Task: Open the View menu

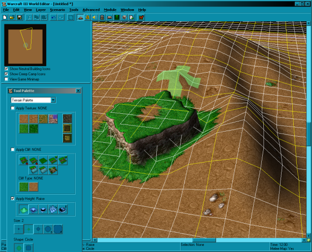Action: pyautogui.click(x=28, y=10)
